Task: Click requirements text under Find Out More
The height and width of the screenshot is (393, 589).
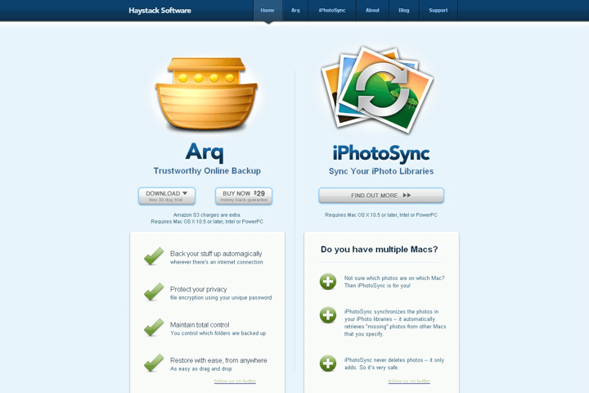Action: [381, 215]
